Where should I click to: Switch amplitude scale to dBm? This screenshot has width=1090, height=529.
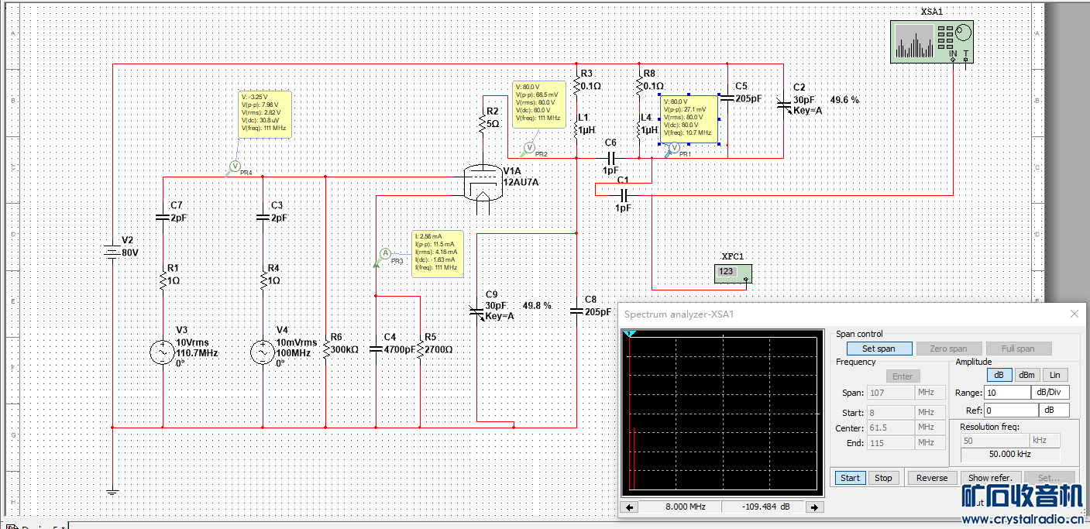(1026, 375)
